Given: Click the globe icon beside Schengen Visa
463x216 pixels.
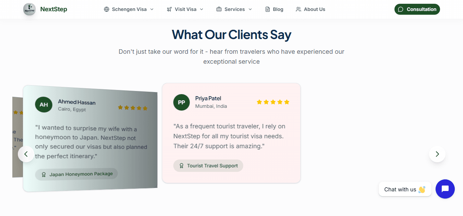Looking at the screenshot, I should [x=107, y=9].
